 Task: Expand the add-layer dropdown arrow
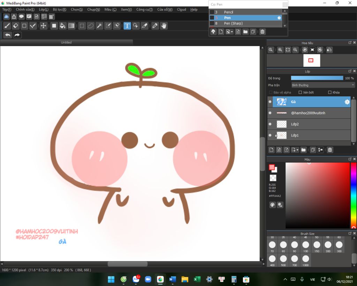(297, 150)
